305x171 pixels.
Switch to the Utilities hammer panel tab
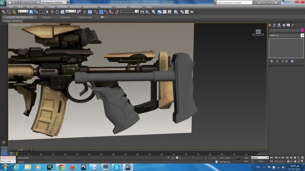(293, 25)
